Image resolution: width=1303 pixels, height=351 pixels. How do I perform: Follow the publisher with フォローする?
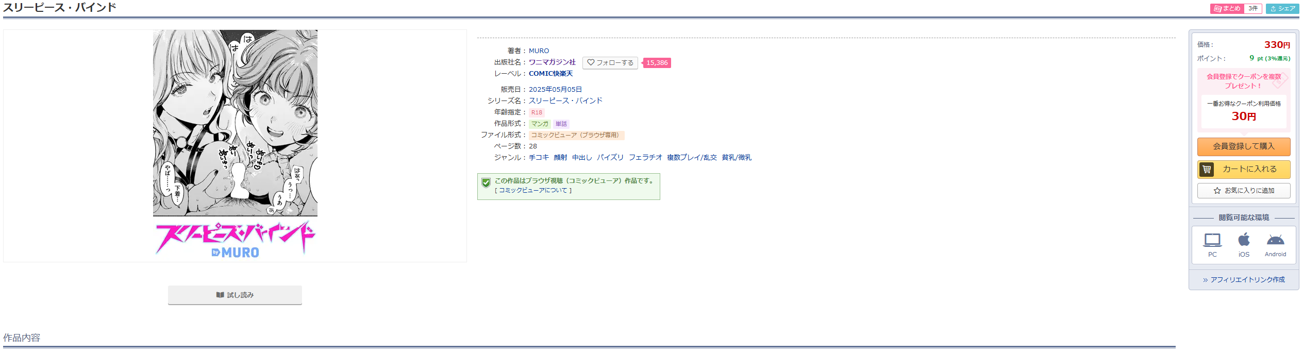[x=610, y=63]
